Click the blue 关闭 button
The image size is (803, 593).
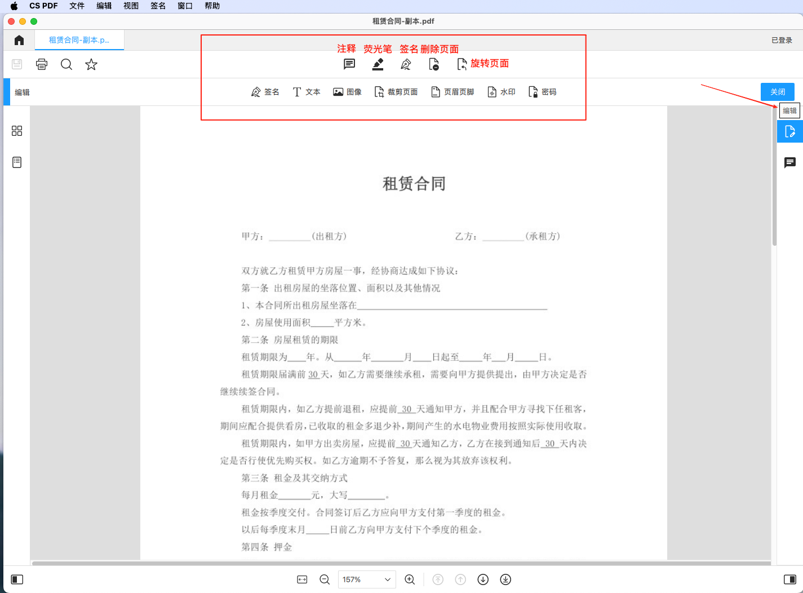(x=778, y=92)
